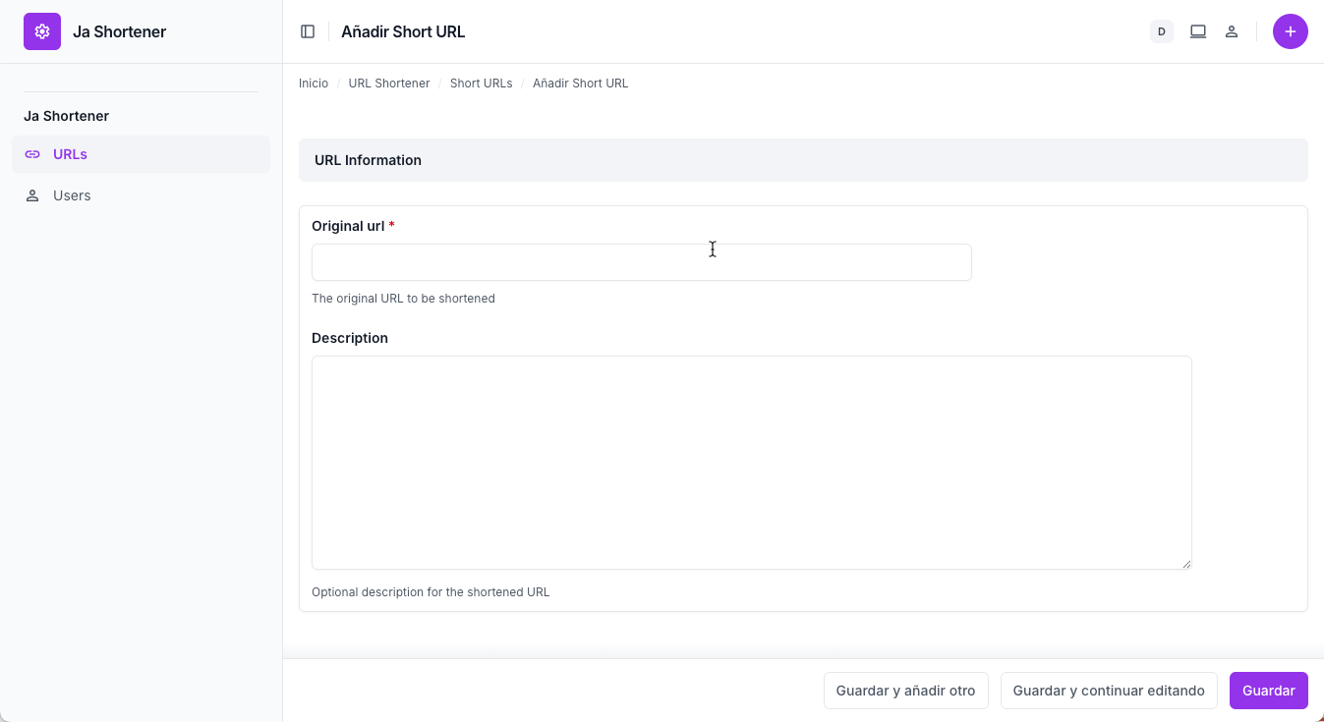Click the Ja Shortener brand title
This screenshot has width=1324, height=722.
pyautogui.click(x=119, y=31)
